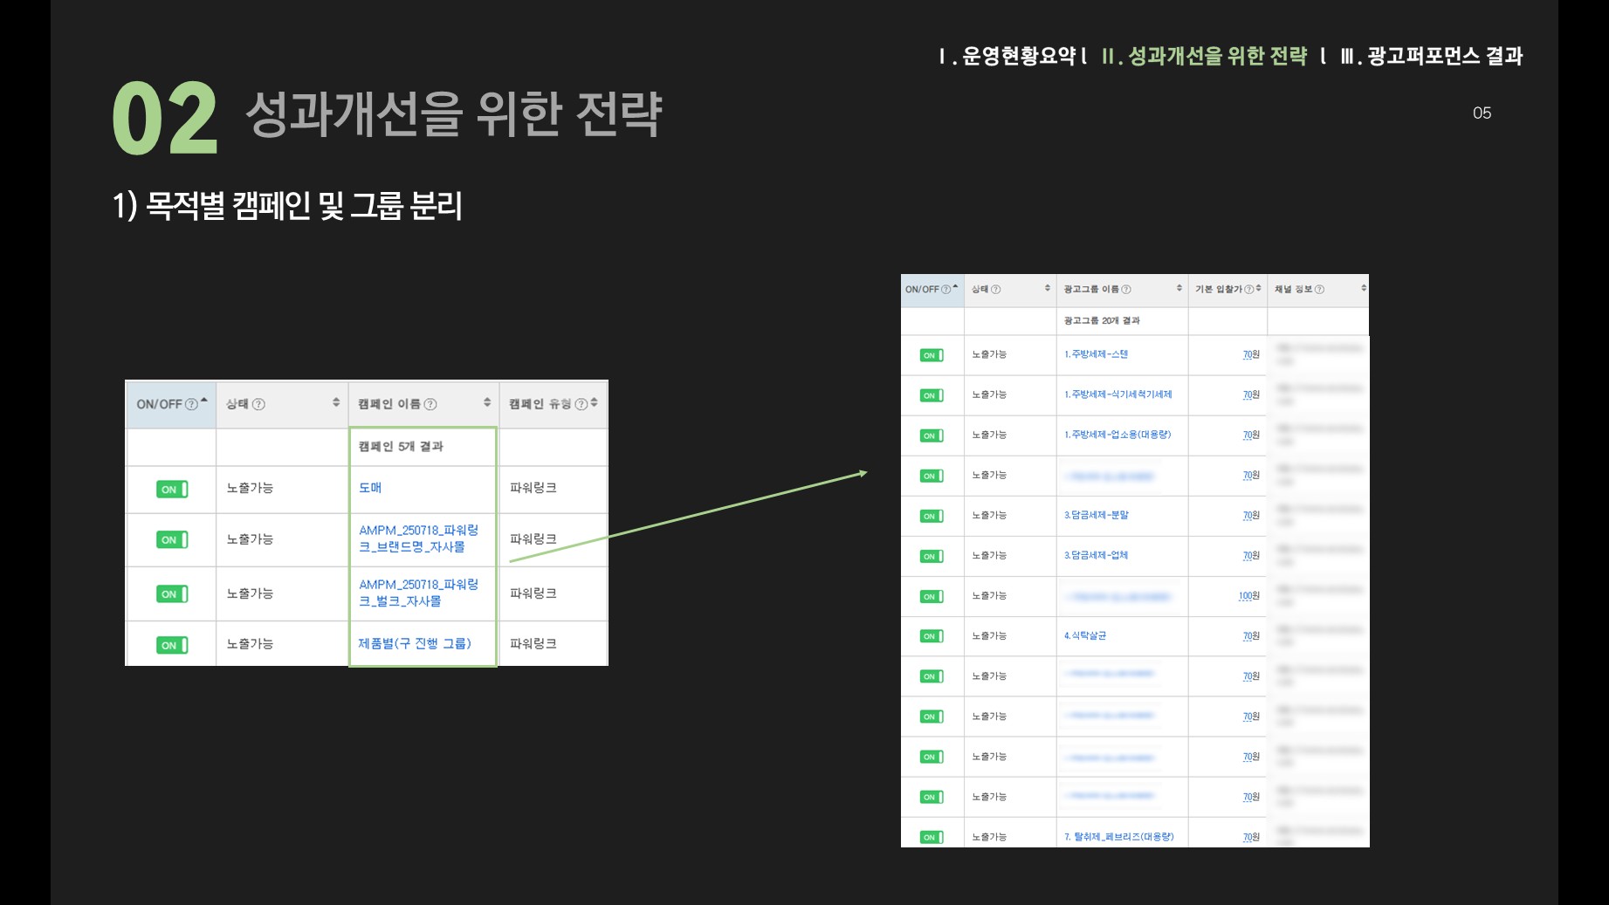1609x905 pixels.
Task: Toggle ON switch for 도매 campaign
Action: [172, 490]
